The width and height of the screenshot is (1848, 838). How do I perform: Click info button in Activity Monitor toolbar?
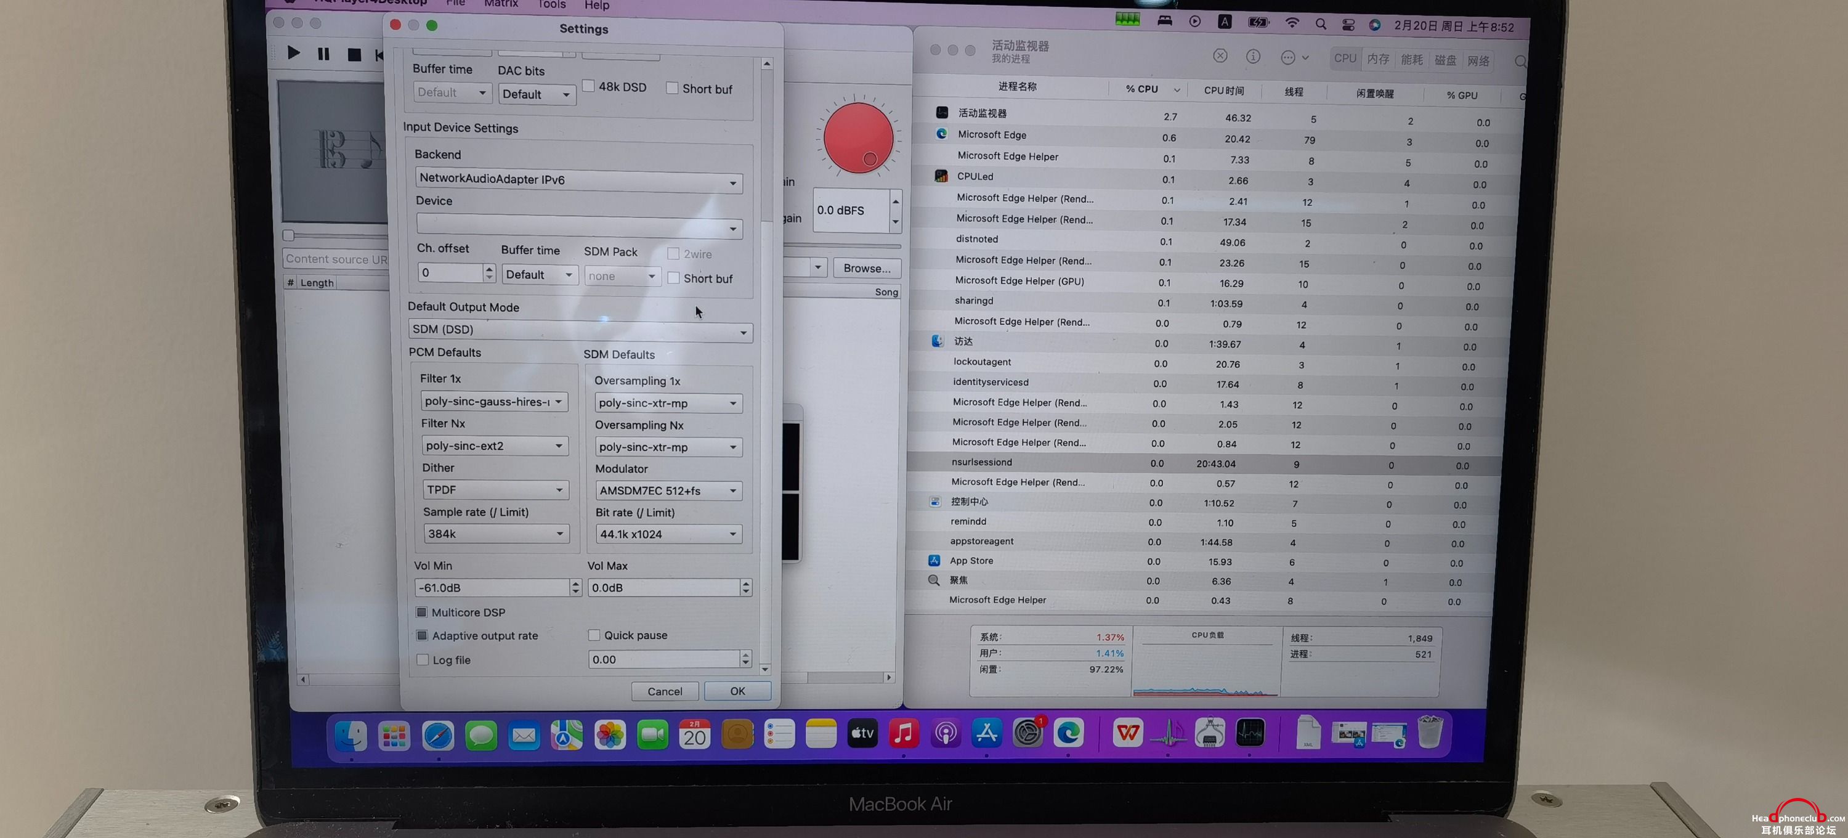(x=1254, y=57)
